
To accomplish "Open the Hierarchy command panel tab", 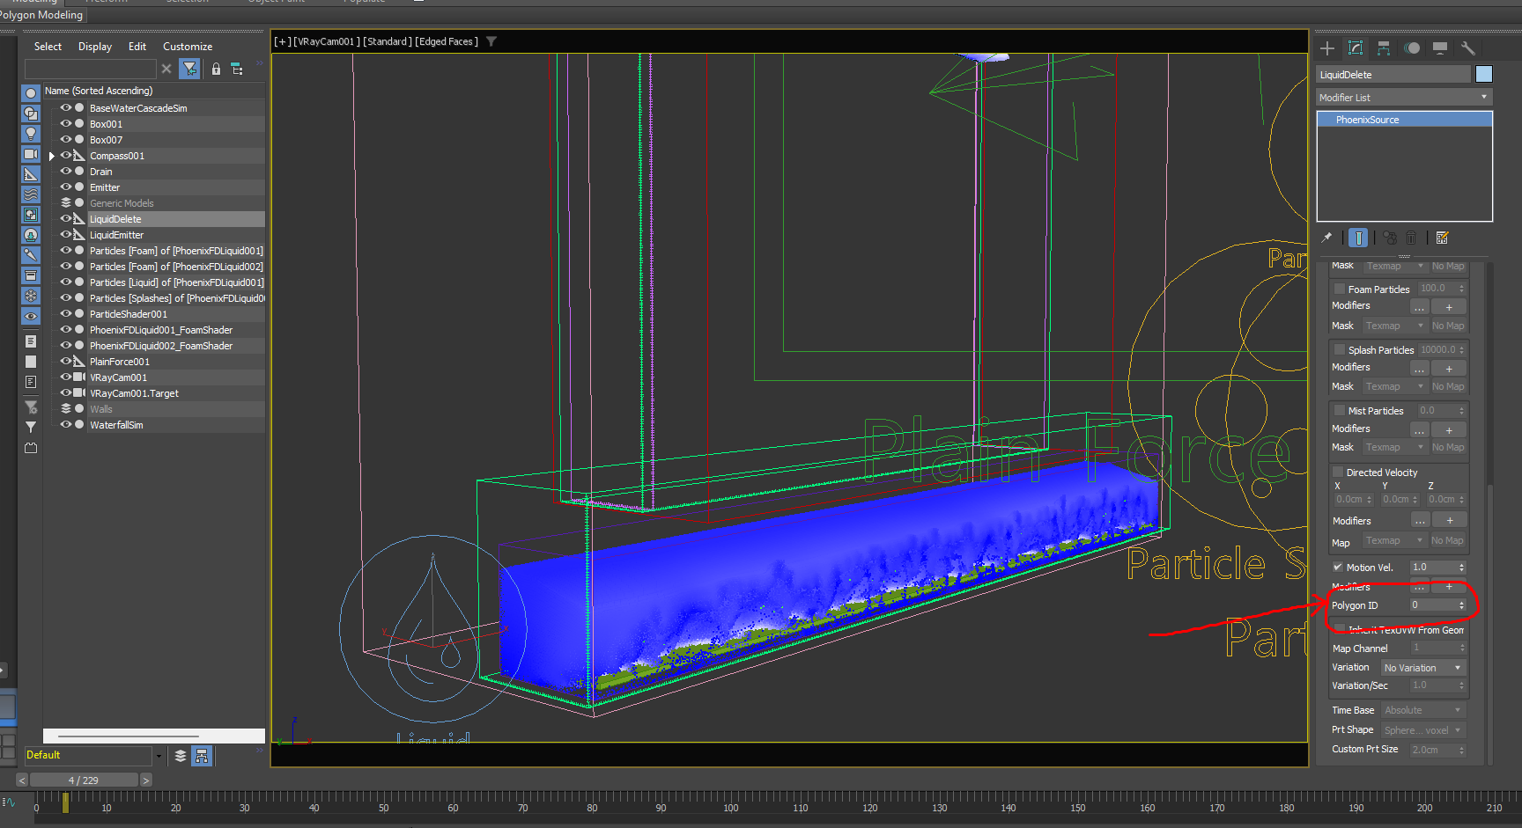I will tap(1384, 48).
